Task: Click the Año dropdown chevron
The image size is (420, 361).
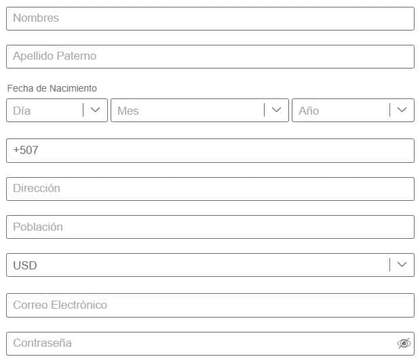Action: click(402, 110)
